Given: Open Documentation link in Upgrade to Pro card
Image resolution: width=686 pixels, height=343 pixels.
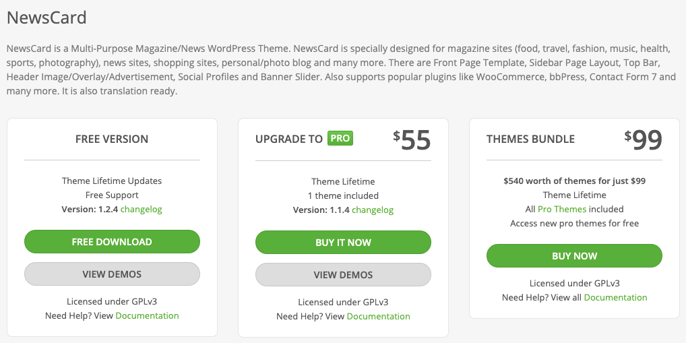Looking at the screenshot, I should [379, 316].
